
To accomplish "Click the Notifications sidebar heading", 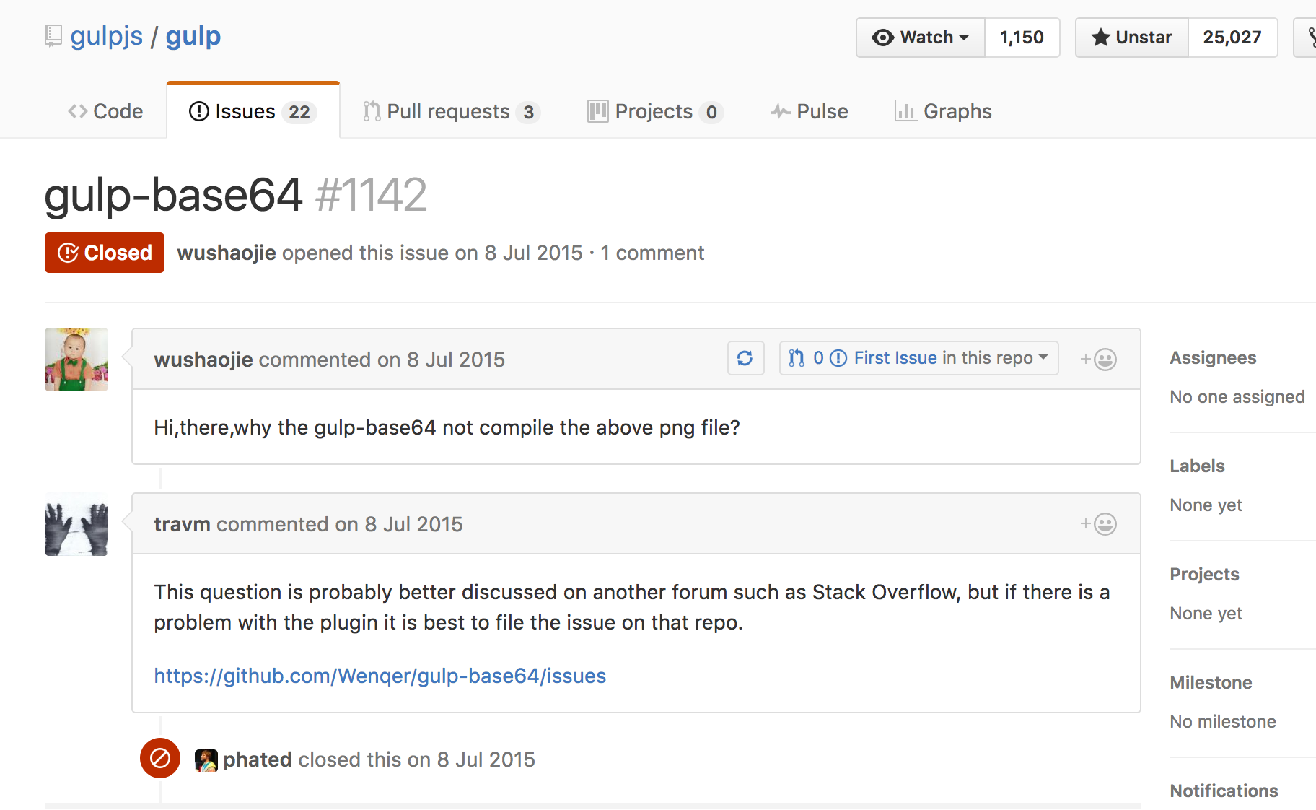I will pos(1224,791).
